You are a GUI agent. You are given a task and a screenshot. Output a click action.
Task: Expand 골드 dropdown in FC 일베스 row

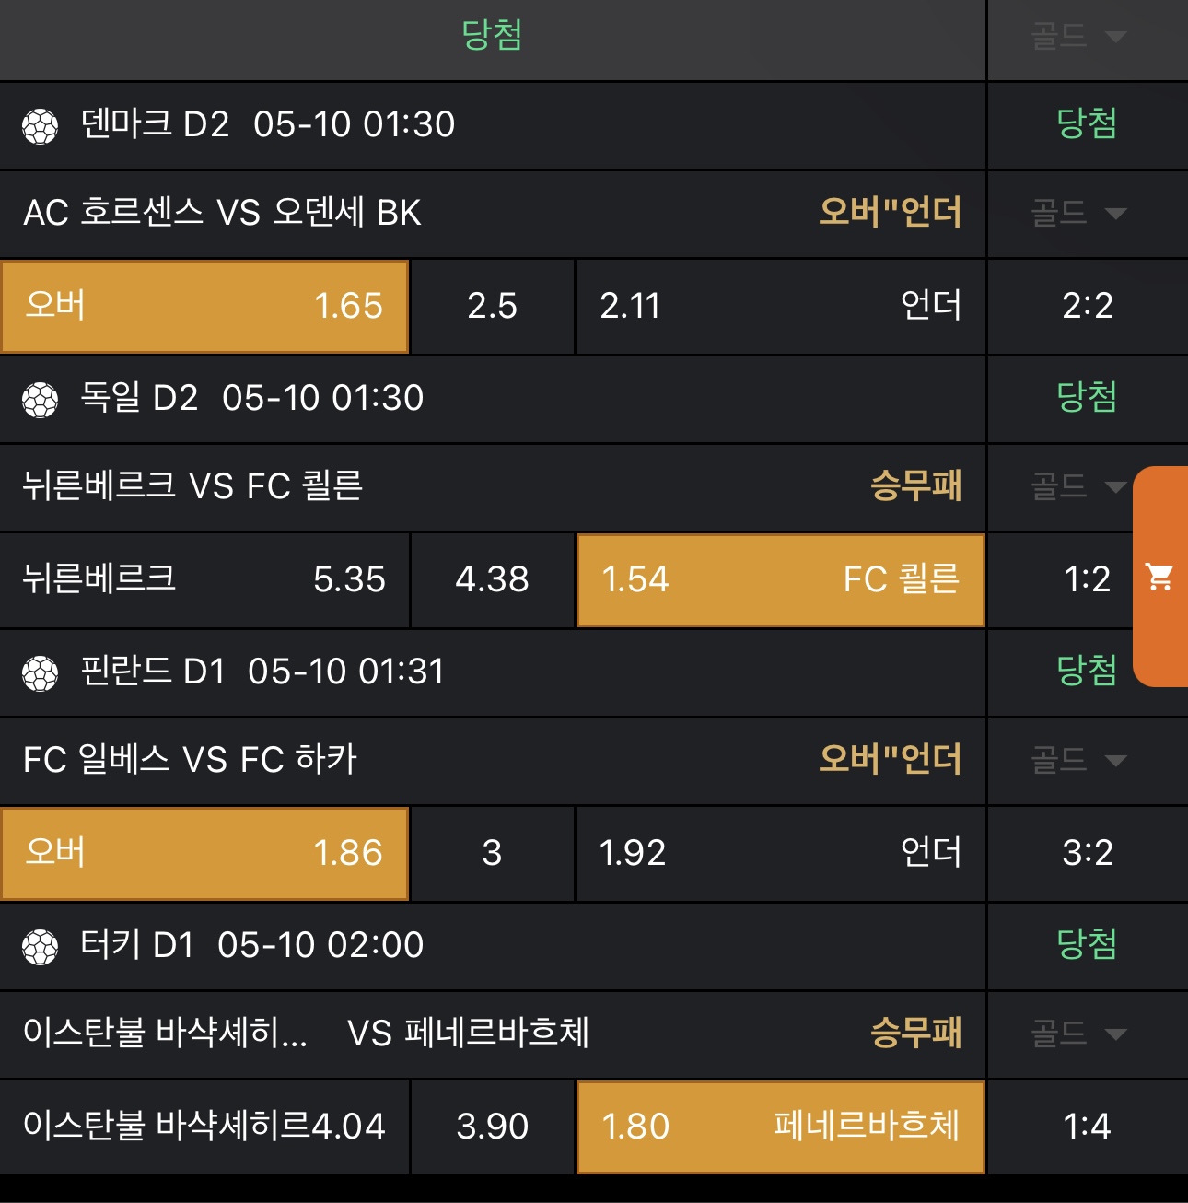click(x=1078, y=760)
